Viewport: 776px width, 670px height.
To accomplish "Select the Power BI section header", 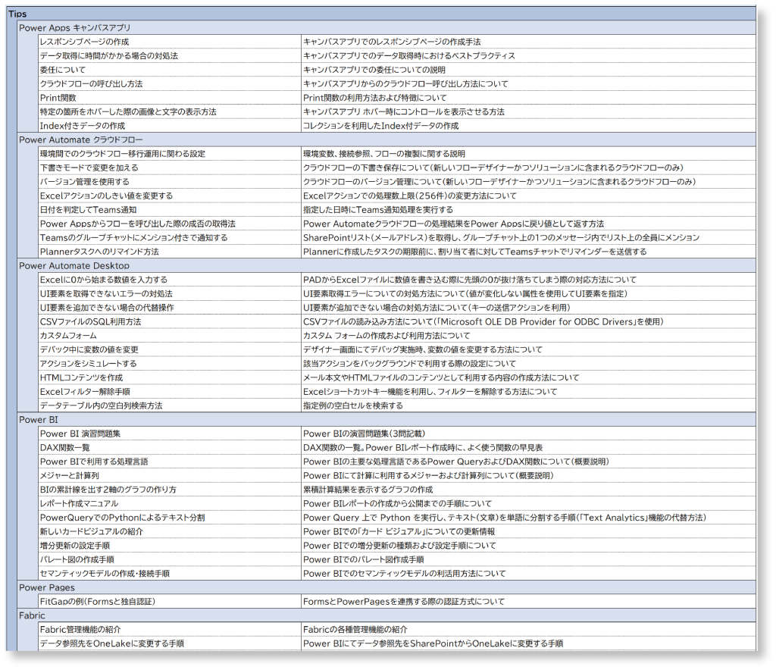I will tap(39, 419).
